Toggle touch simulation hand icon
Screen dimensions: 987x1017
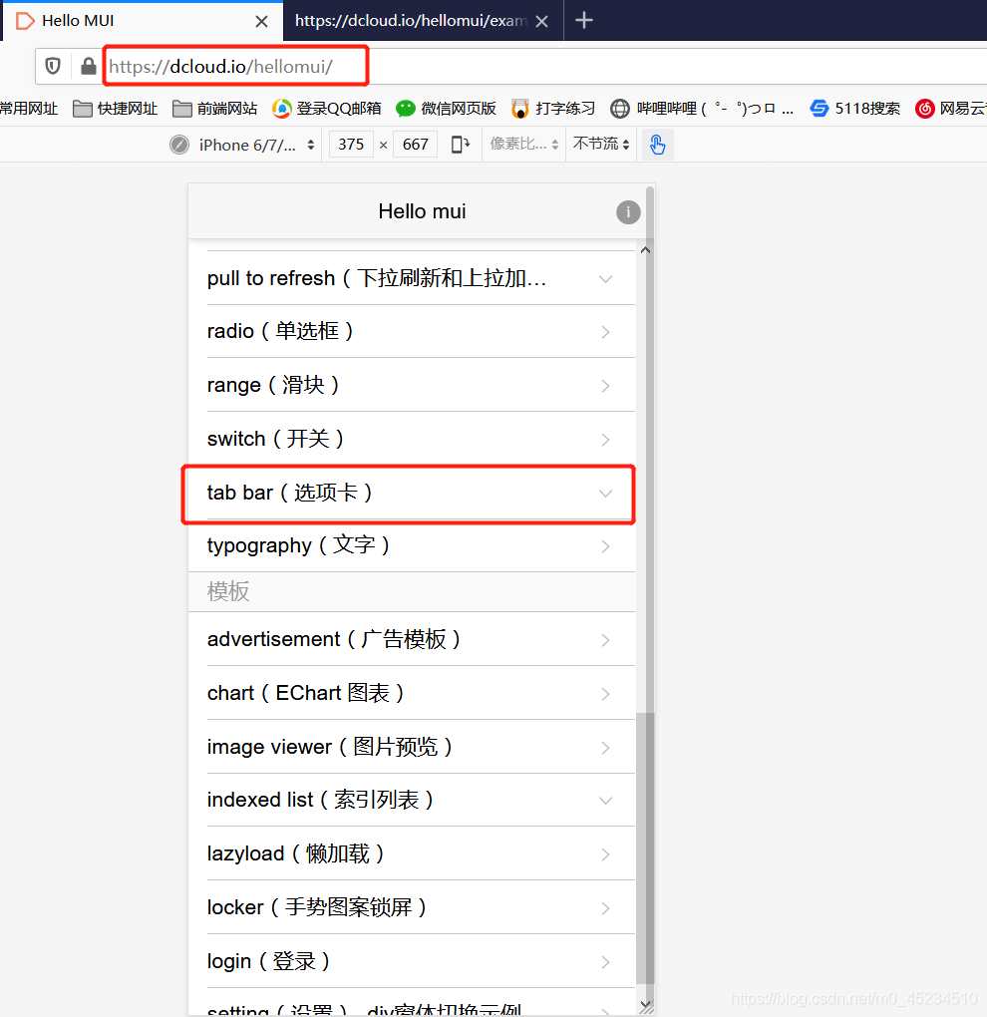click(658, 145)
